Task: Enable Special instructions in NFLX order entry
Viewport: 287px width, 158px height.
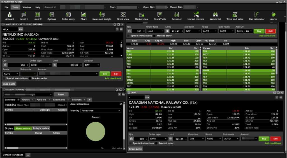Action: (x=4, y=78)
